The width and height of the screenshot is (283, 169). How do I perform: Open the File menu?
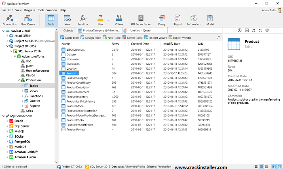click(4, 10)
